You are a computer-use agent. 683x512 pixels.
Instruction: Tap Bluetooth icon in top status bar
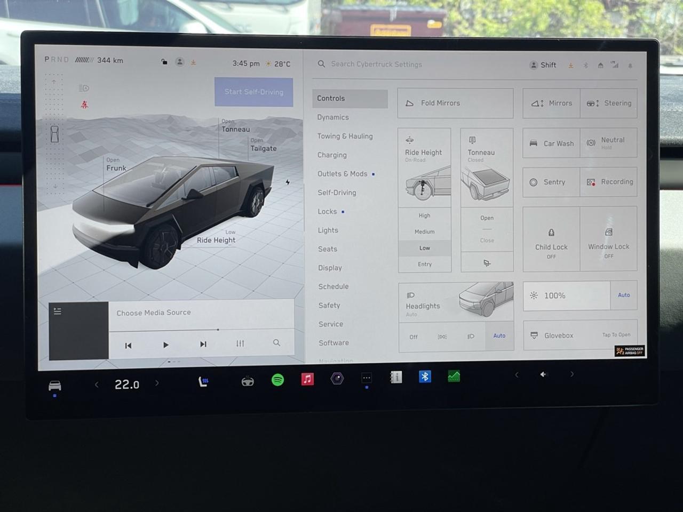pyautogui.click(x=585, y=66)
